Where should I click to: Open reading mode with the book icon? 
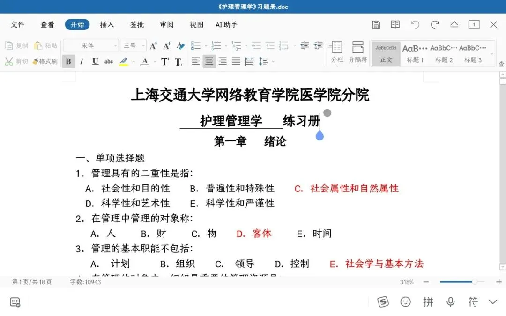click(x=395, y=24)
